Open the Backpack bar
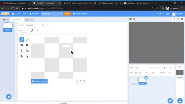 [64, 103]
